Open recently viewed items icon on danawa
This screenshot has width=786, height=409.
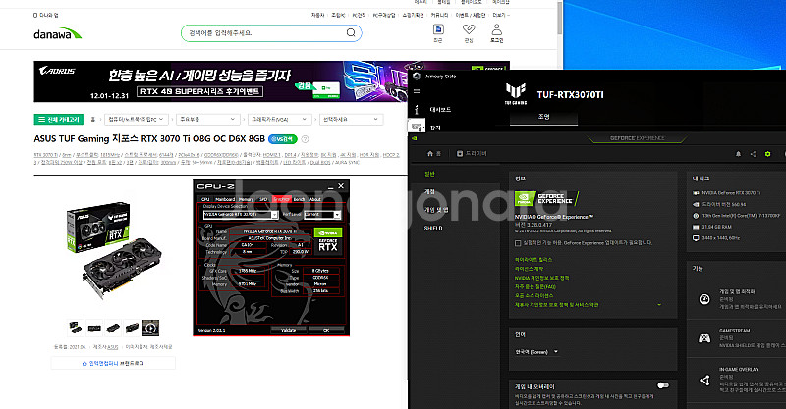(438, 29)
